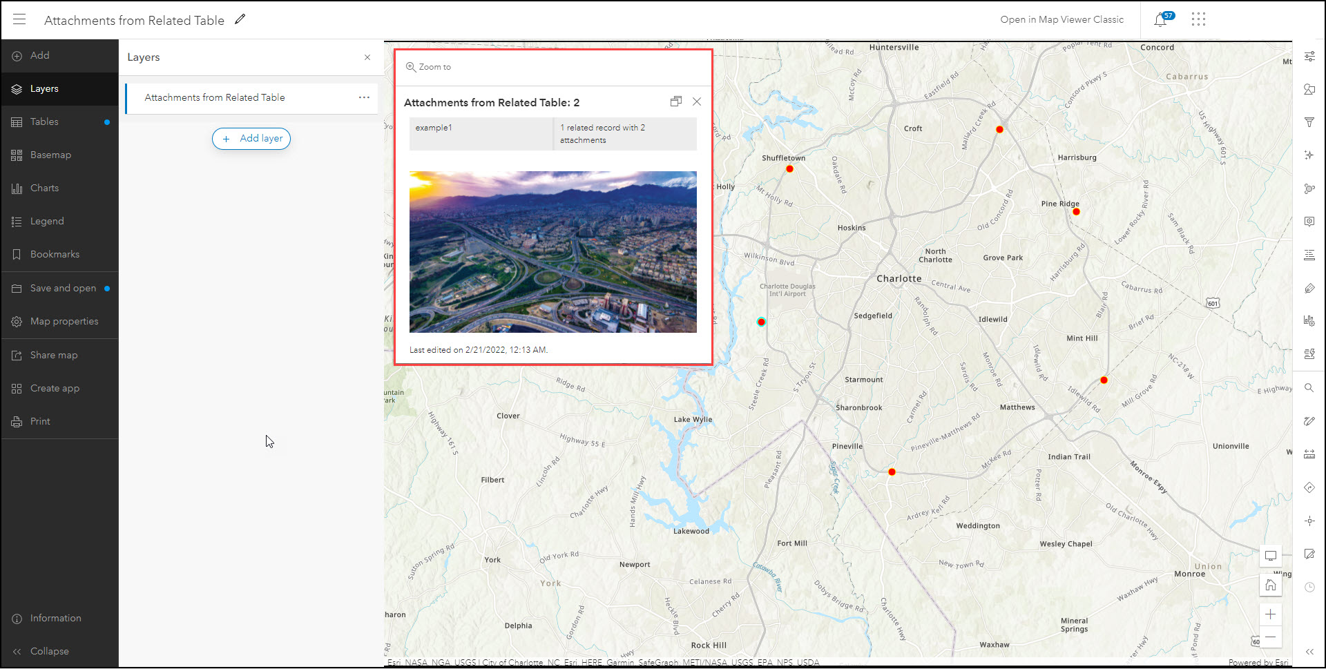Open the app launcher grid

click(1198, 20)
